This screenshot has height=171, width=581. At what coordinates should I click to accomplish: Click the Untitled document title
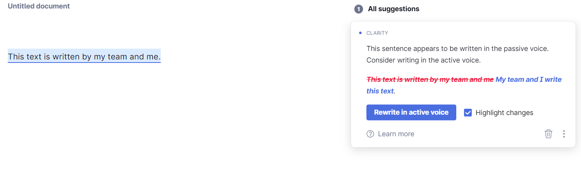[39, 6]
